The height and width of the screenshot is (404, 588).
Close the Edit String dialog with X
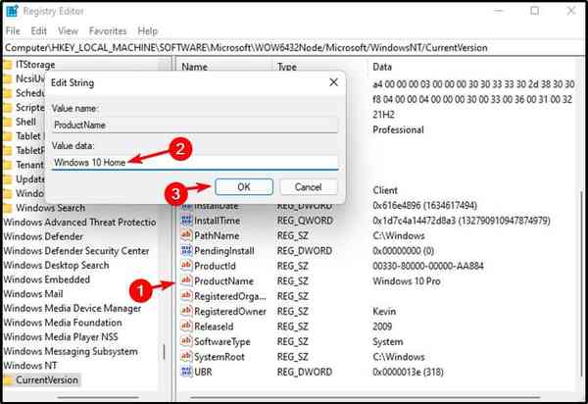point(333,82)
